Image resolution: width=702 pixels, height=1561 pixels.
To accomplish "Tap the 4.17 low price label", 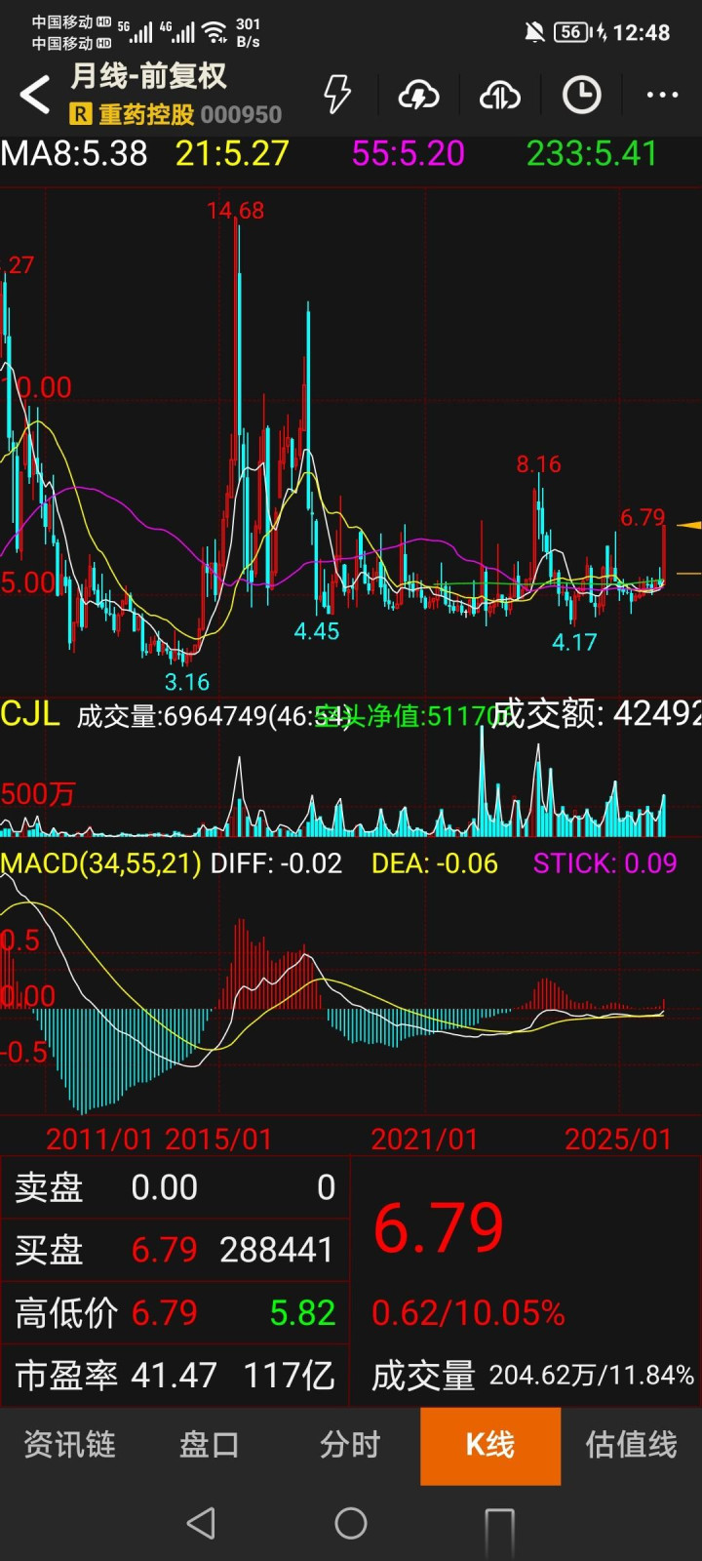I will pos(574,642).
